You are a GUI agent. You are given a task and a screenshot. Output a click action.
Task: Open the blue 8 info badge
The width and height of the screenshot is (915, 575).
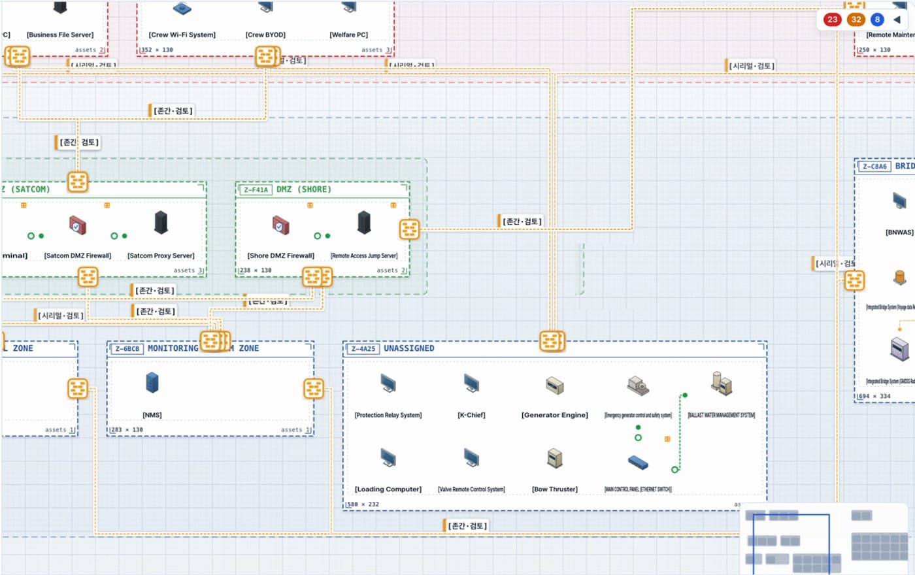pos(877,20)
